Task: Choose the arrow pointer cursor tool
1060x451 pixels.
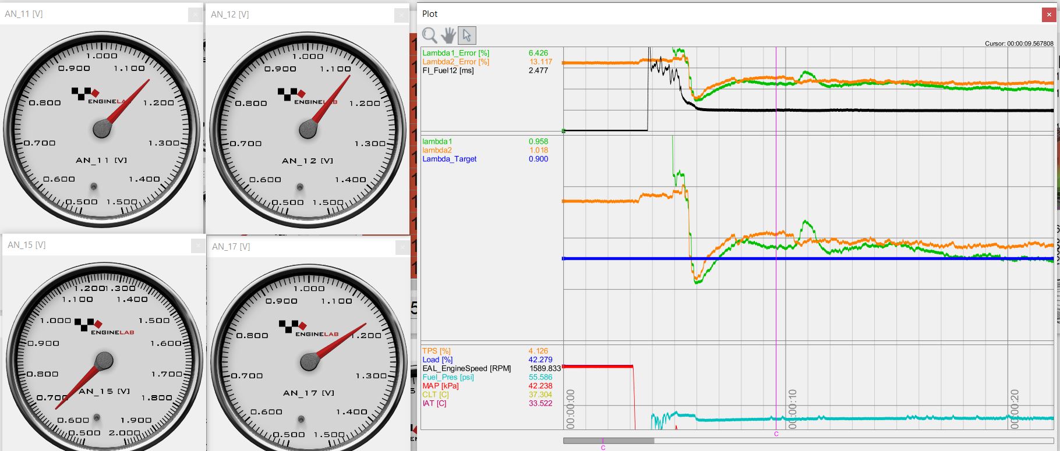Action: (467, 35)
